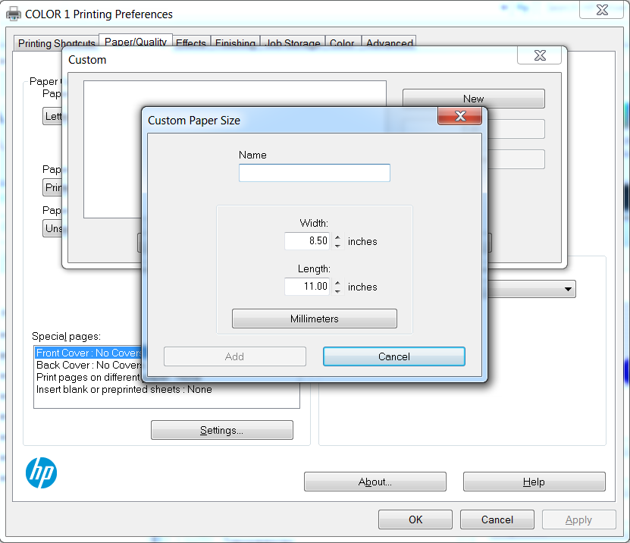Select the Paper/Quality tab

tap(136, 42)
